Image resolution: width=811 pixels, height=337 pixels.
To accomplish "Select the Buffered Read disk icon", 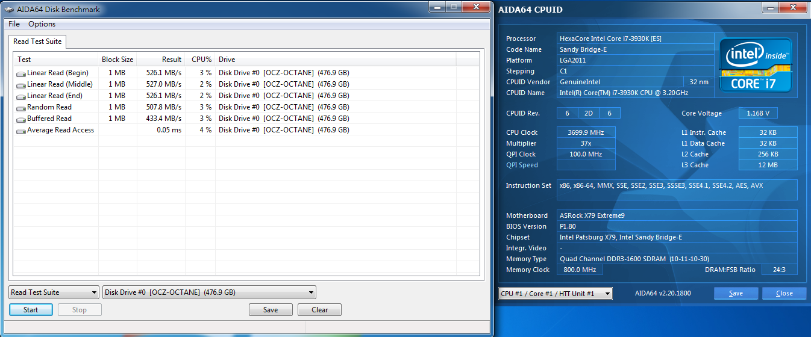I will click(x=21, y=119).
